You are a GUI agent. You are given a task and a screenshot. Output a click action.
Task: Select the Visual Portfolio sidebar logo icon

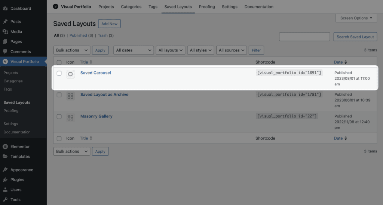[5, 61]
